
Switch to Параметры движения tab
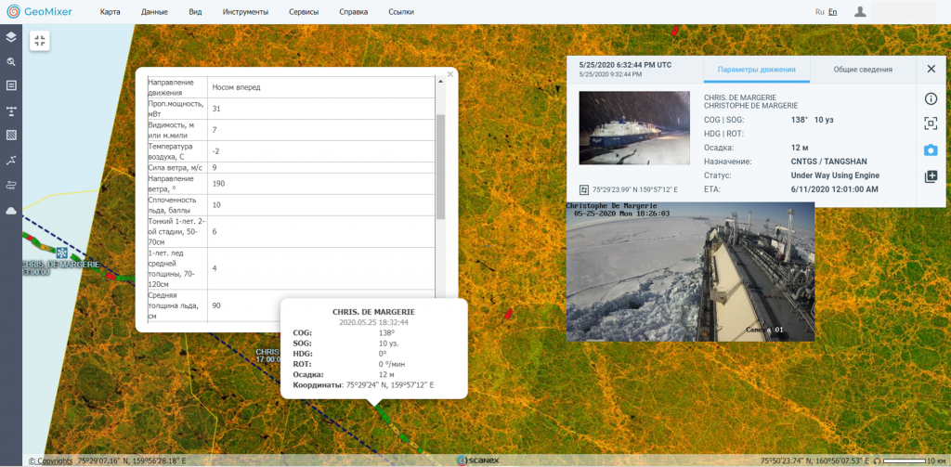[756, 69]
